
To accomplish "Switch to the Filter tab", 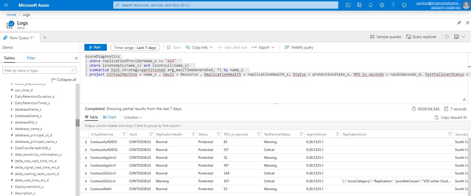I will 31,58.
